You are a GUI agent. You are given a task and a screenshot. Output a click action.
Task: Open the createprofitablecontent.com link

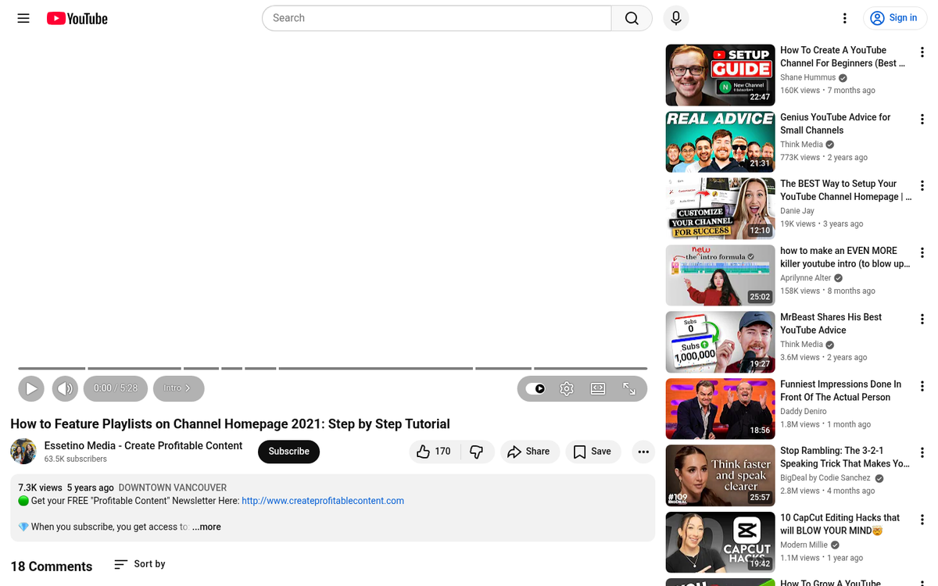tap(323, 501)
